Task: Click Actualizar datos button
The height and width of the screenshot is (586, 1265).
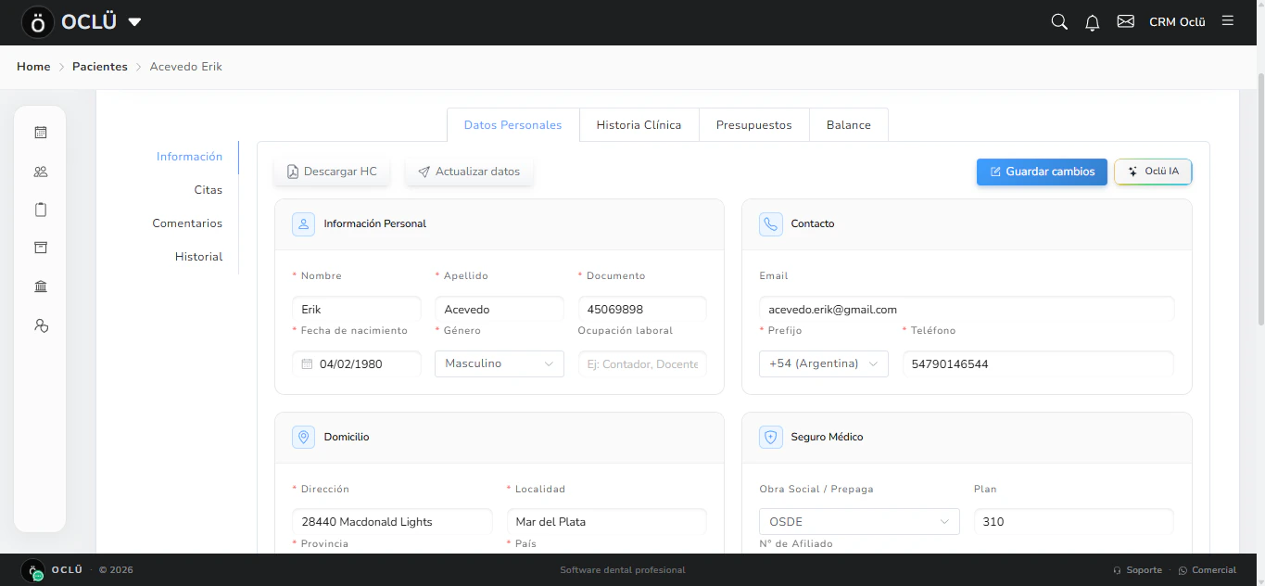Action: tap(469, 172)
